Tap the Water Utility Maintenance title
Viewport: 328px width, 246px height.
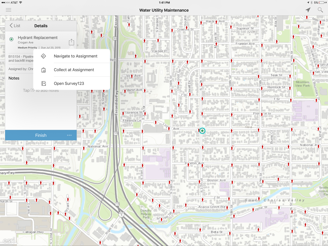(x=164, y=10)
